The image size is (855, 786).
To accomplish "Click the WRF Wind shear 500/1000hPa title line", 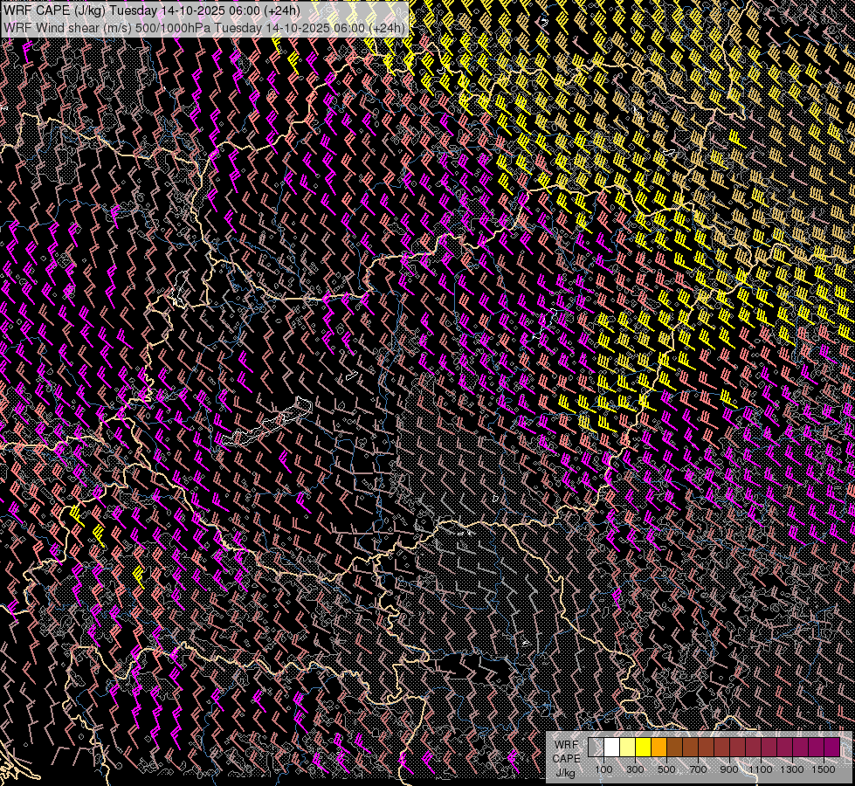I will (x=204, y=28).
